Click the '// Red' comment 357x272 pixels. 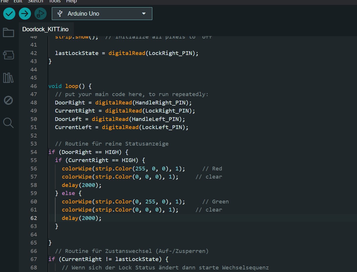(x=212, y=168)
